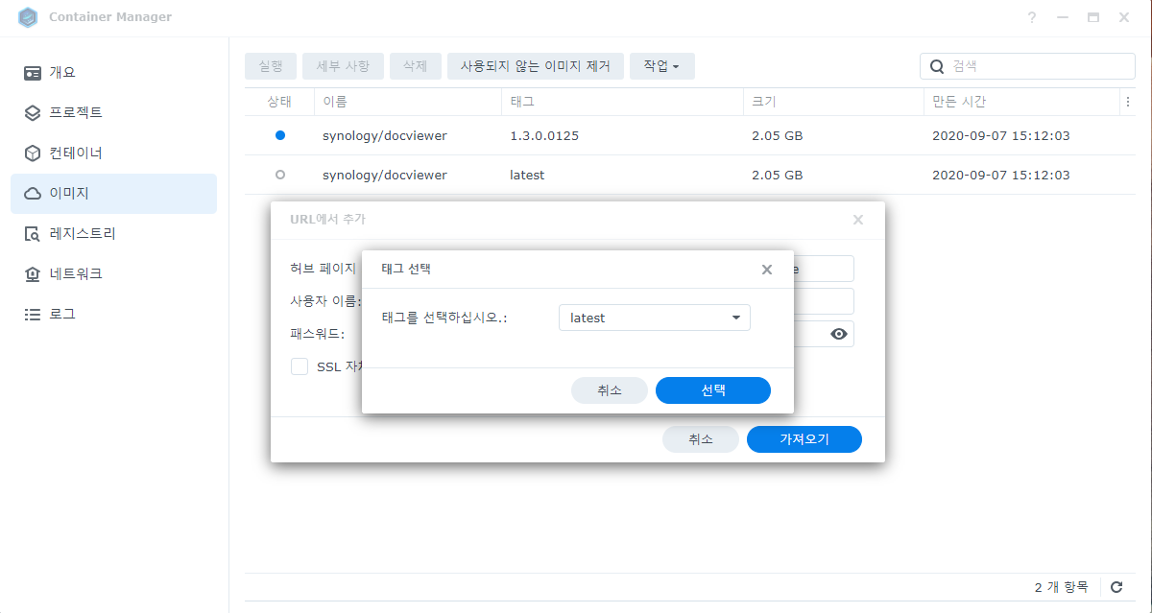The width and height of the screenshot is (1152, 613).
Task: Open the latest tag dropdown
Action: (655, 318)
